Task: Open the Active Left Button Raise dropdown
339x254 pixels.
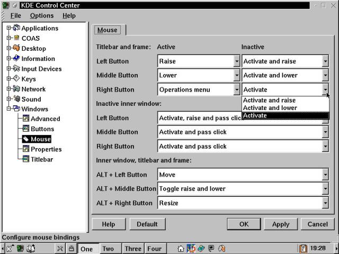Action: click(x=237, y=61)
